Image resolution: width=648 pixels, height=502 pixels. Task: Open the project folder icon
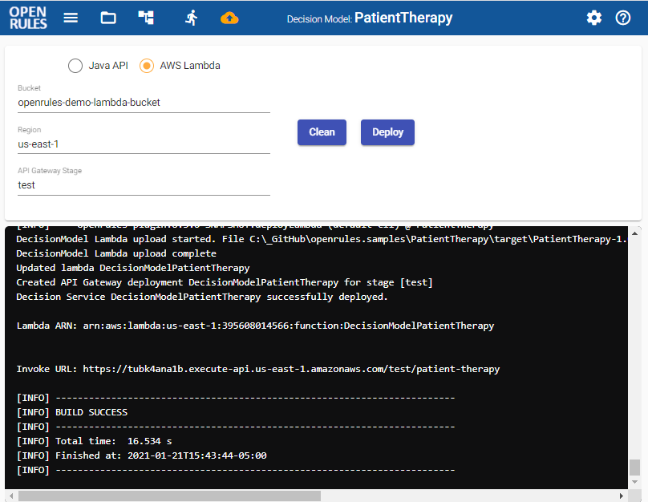(108, 18)
